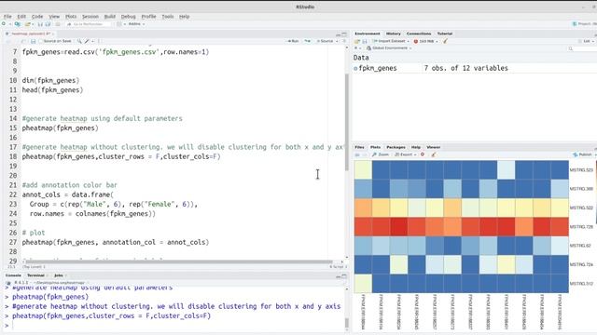The height and width of the screenshot is (335, 597).
Task: Switch to the Help tab in lower pane
Action: click(x=416, y=147)
